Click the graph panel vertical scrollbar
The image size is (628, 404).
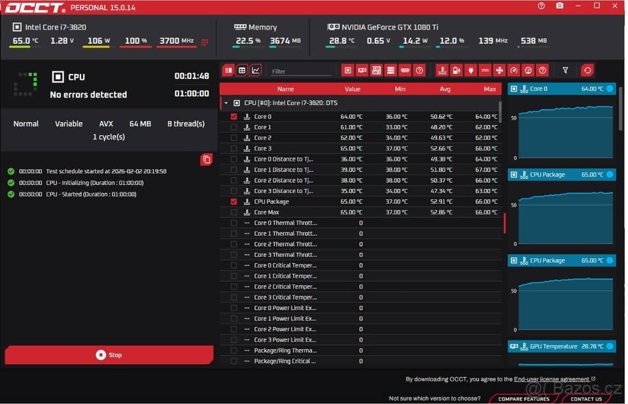(621, 109)
